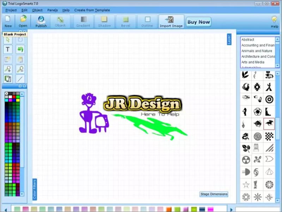Click the Publish icon
This screenshot has height=212, width=282.
[x=41, y=21]
